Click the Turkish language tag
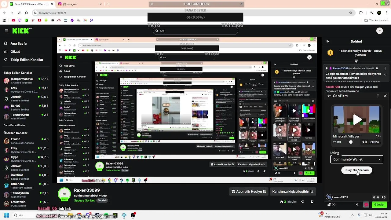 pos(102,200)
